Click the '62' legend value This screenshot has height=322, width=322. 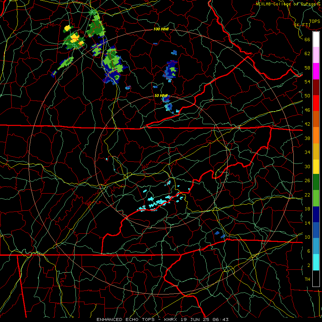307,54
